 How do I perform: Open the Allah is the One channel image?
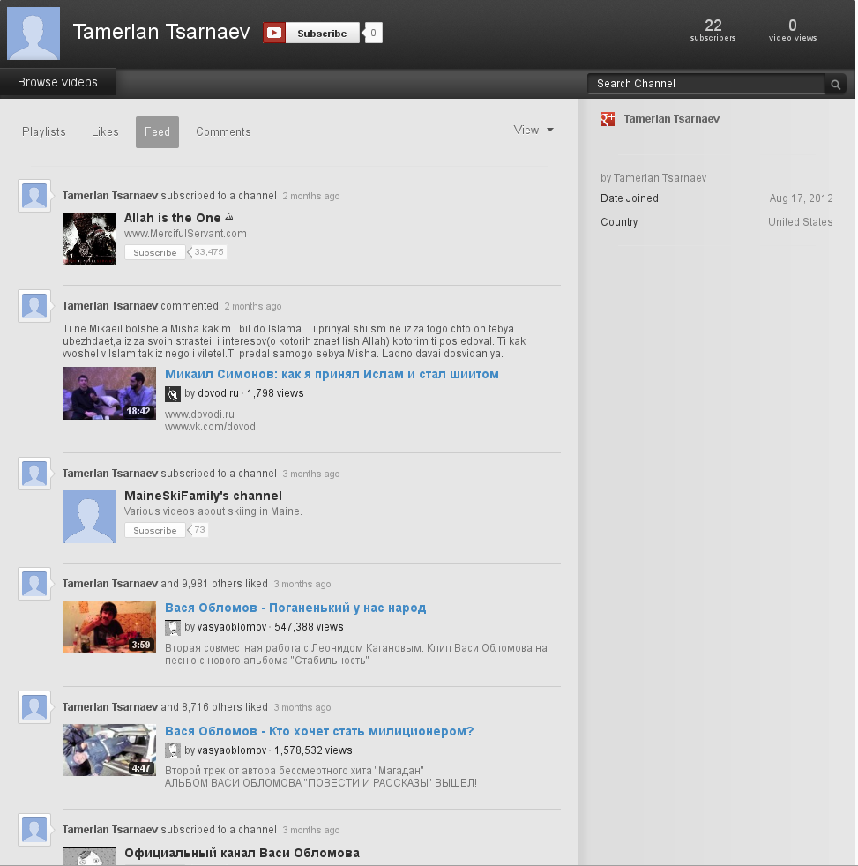tap(89, 239)
